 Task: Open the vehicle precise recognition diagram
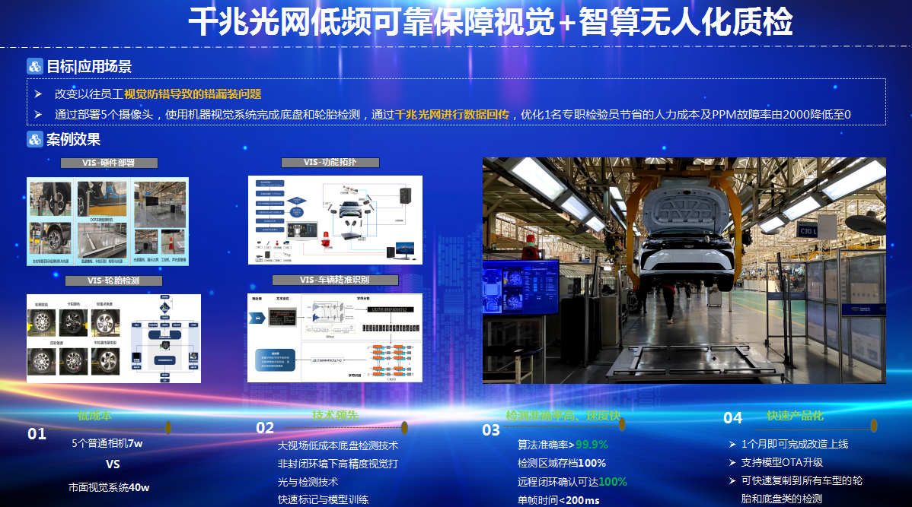[x=335, y=338]
